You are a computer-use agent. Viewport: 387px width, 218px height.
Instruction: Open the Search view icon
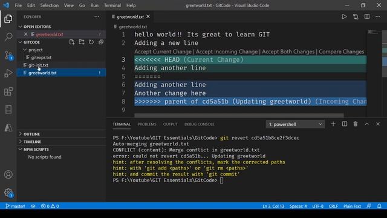(x=8, y=37)
